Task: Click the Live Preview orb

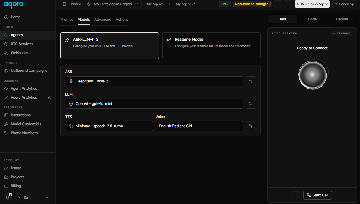Action: pyautogui.click(x=313, y=75)
